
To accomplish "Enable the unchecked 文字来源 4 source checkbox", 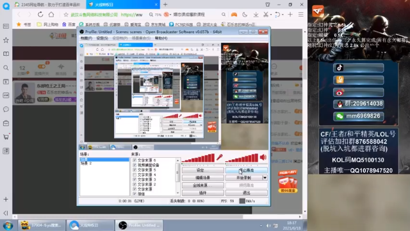I will pos(135,175).
